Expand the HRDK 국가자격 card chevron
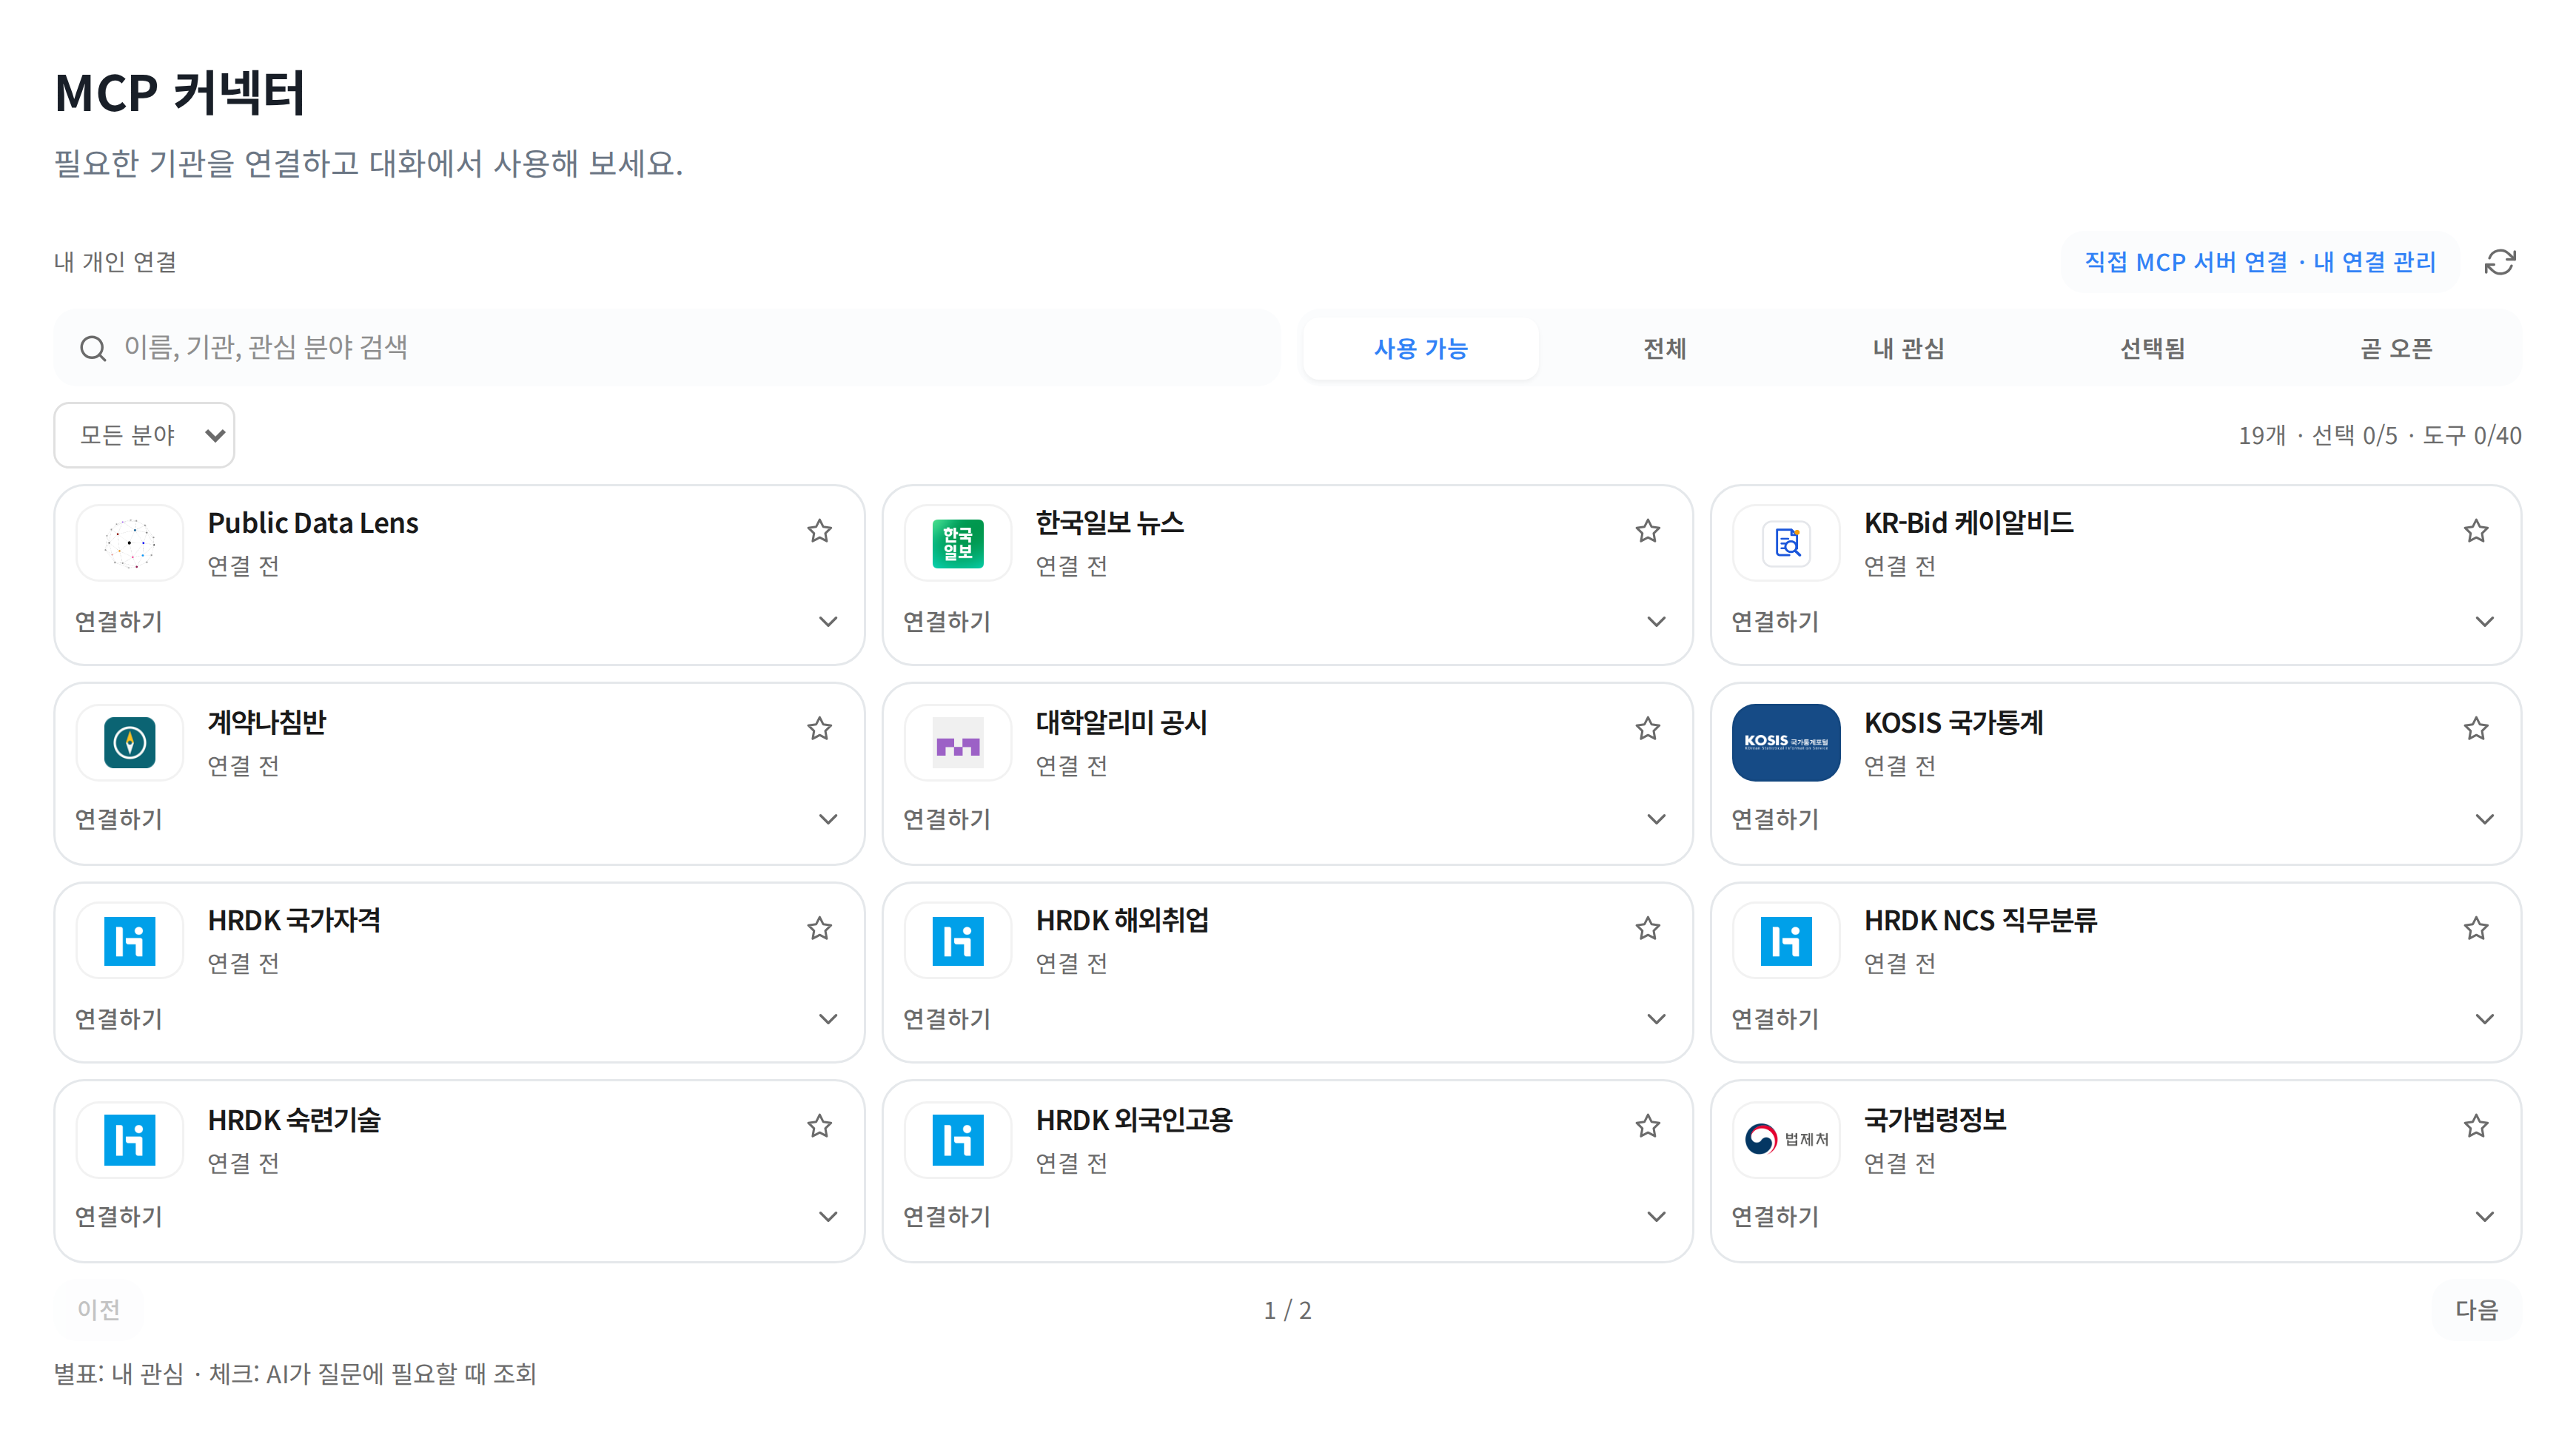This screenshot has width=2576, height=1441. (x=827, y=1020)
